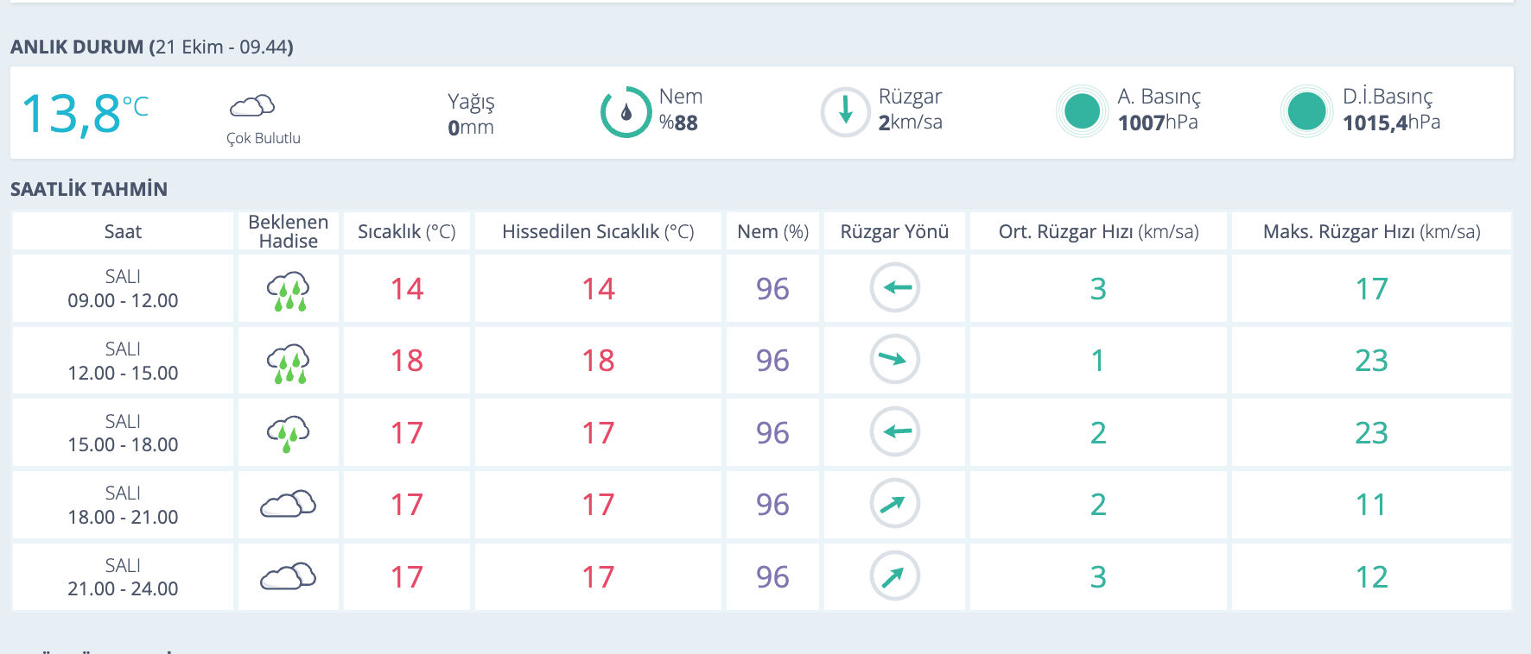The width and height of the screenshot is (1531, 654).
Task: Click rain icon for 12.00 - 15.00
Action: (x=289, y=362)
